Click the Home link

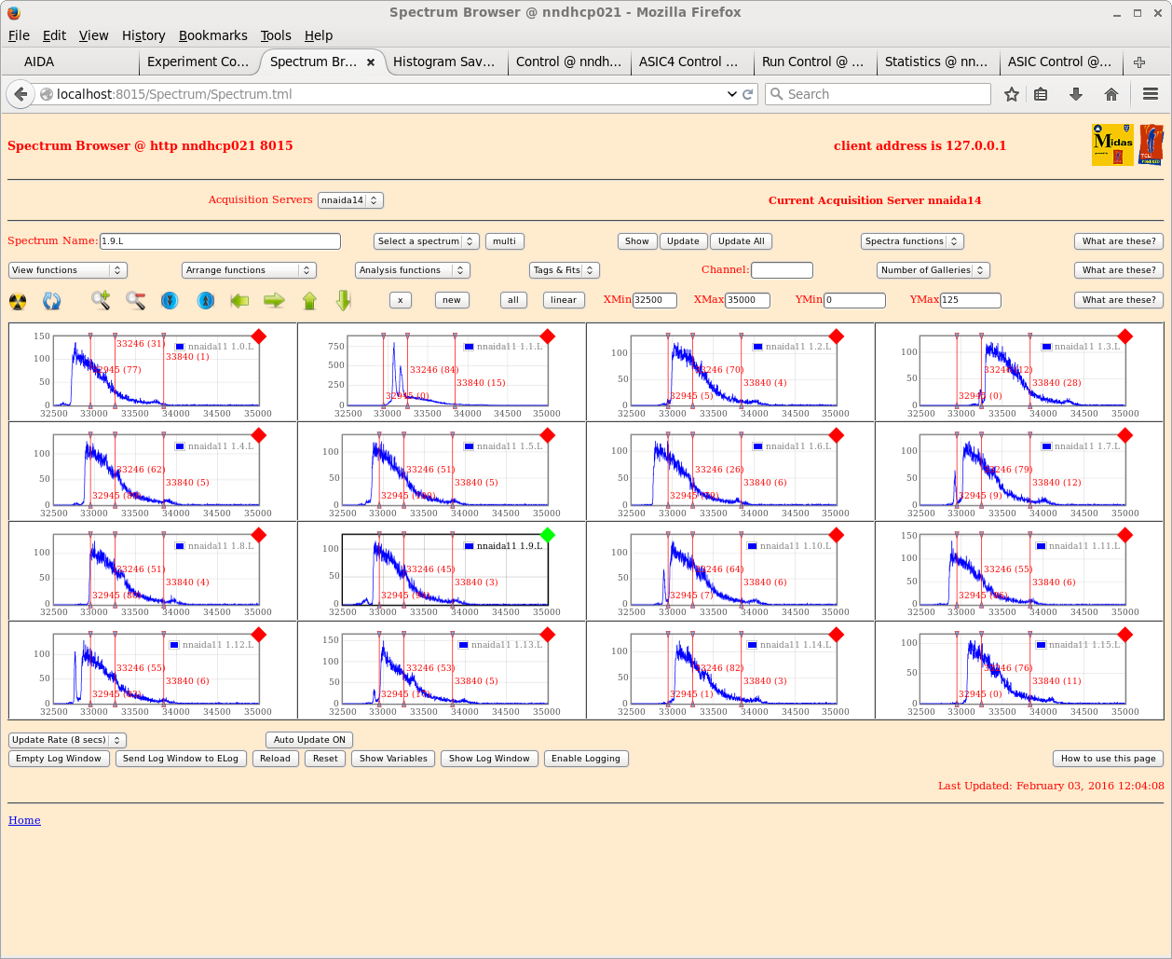tap(24, 820)
